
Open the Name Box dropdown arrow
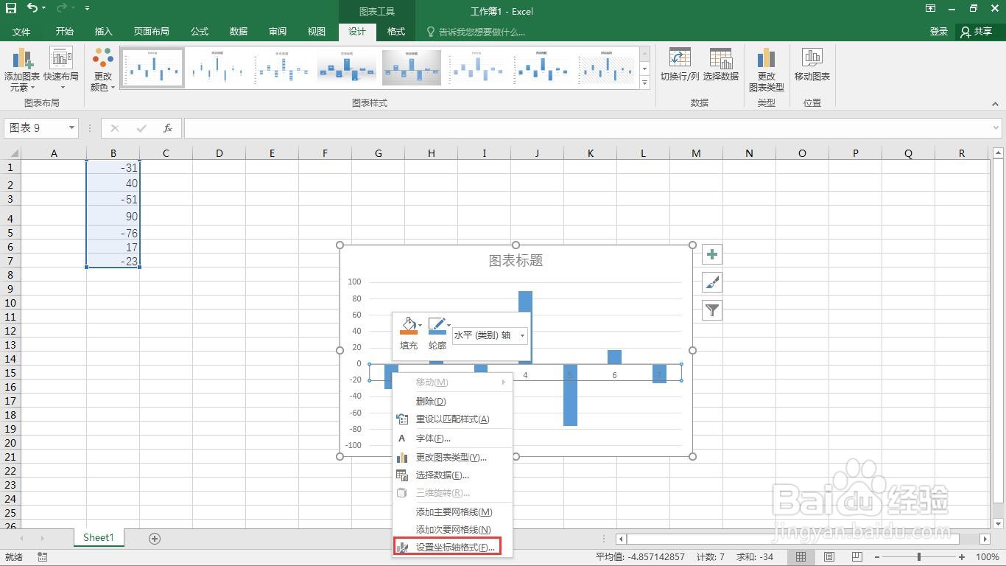[71, 128]
